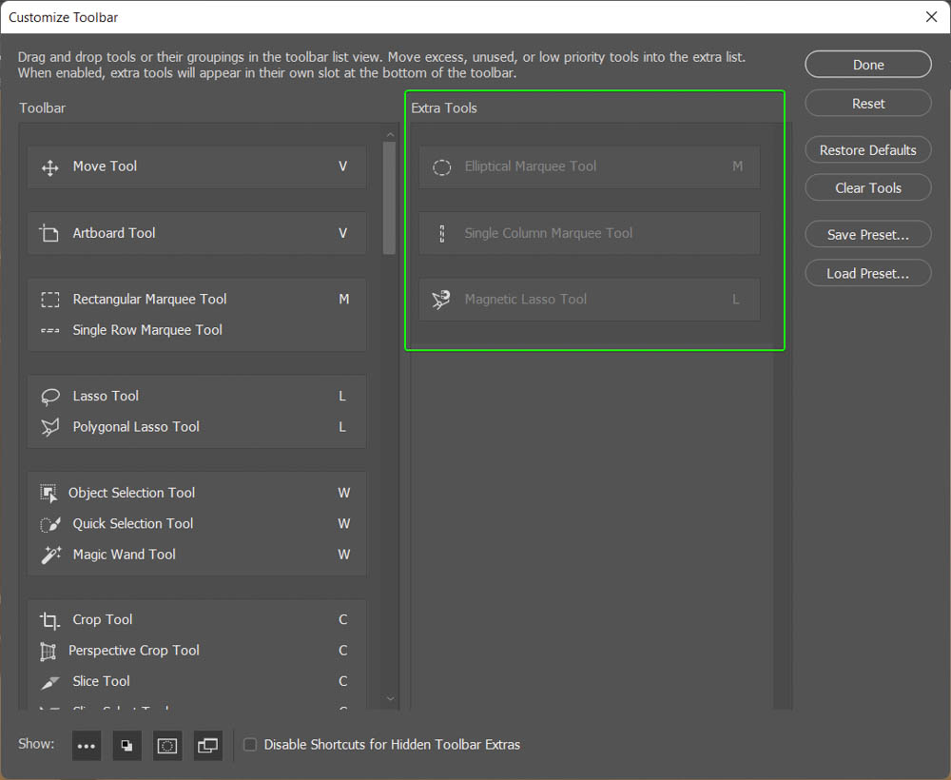Click the V shortcut of Move Tool
This screenshot has width=951, height=780.
(x=342, y=166)
